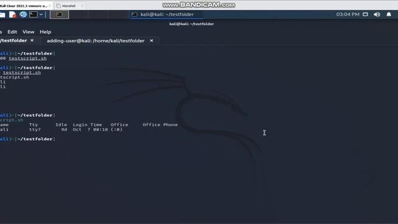The width and height of the screenshot is (398, 224).
Task: Launch the web browser from the panel
Action: coord(23,14)
